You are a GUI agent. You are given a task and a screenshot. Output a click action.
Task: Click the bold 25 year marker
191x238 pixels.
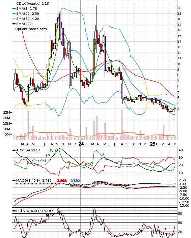pyautogui.click(x=153, y=144)
